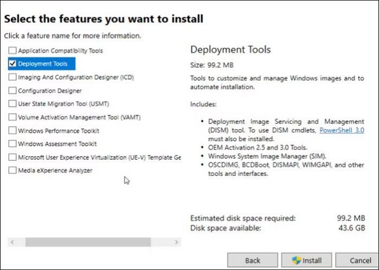The image size is (379, 270).
Task: Check User State Migration Tool (USMT) box
Action: coord(12,104)
